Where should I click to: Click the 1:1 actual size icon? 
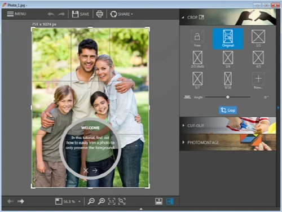[x=112, y=201]
